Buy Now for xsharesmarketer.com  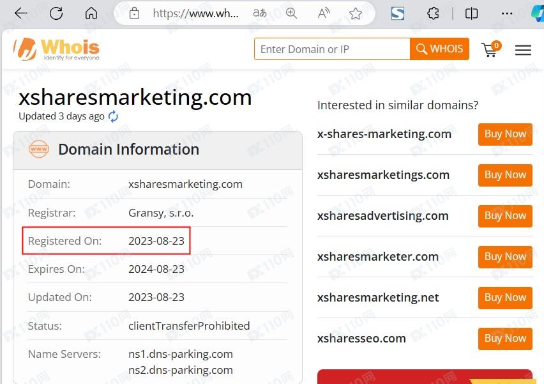coord(505,257)
